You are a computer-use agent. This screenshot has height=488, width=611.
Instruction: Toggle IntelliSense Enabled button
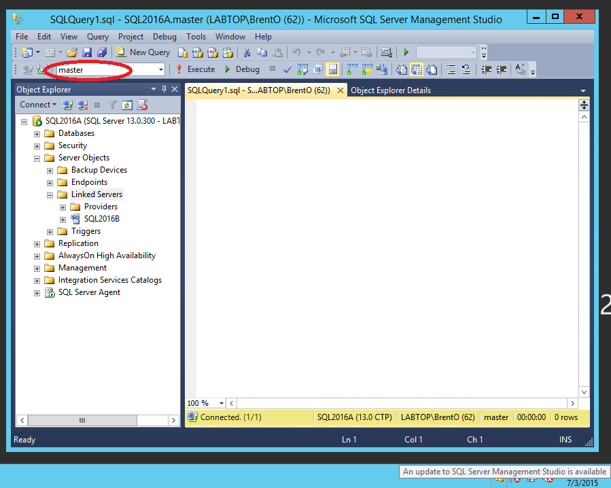(333, 70)
